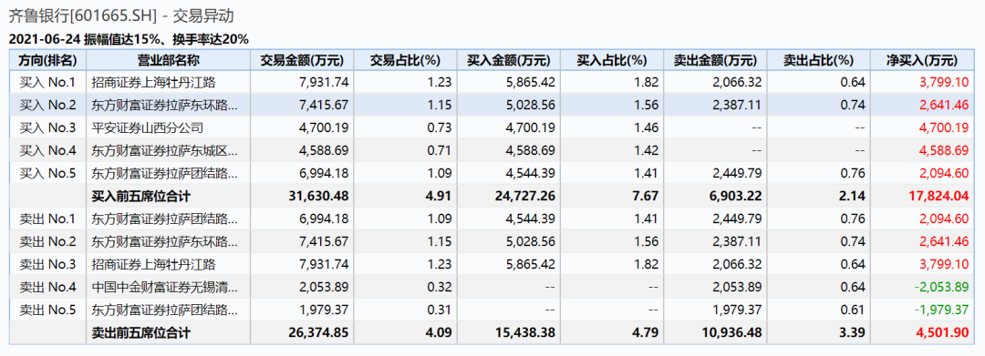Image resolution: width=985 pixels, height=356 pixels.
Task: Select the 卖出 No.5 rank cell
Action: click(47, 310)
